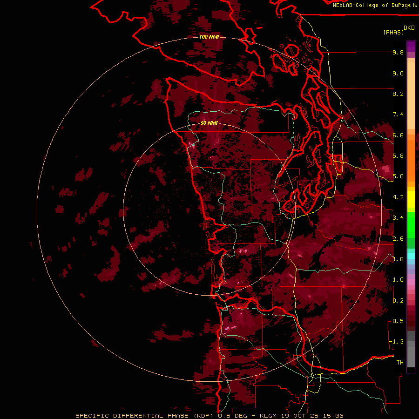This screenshot has height=419, width=419.
Task: Click the 1.0 color scale value
Action: coord(398,280)
